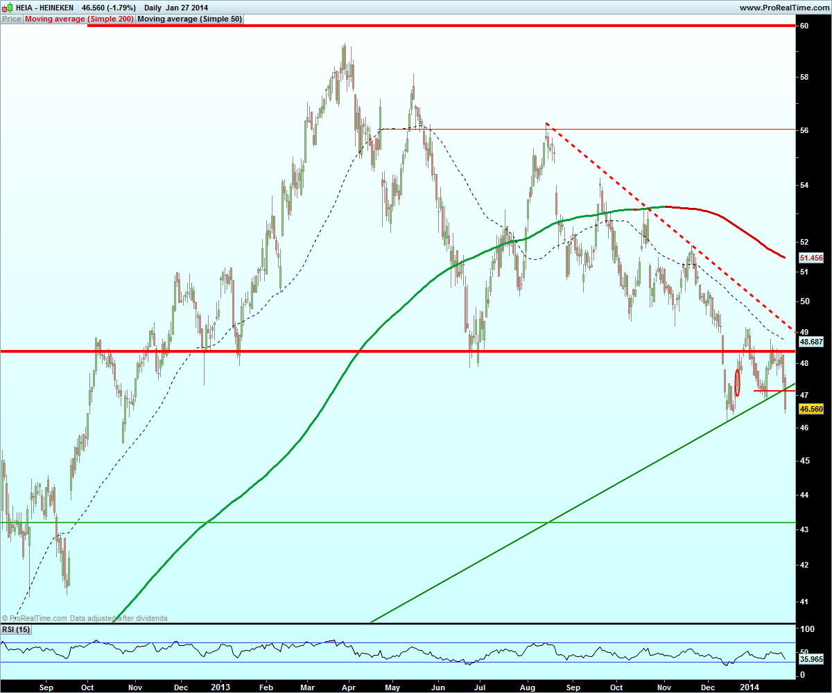Select the red ellipse annotation on chart
Viewport: 832px width, 693px height.
tap(738, 383)
